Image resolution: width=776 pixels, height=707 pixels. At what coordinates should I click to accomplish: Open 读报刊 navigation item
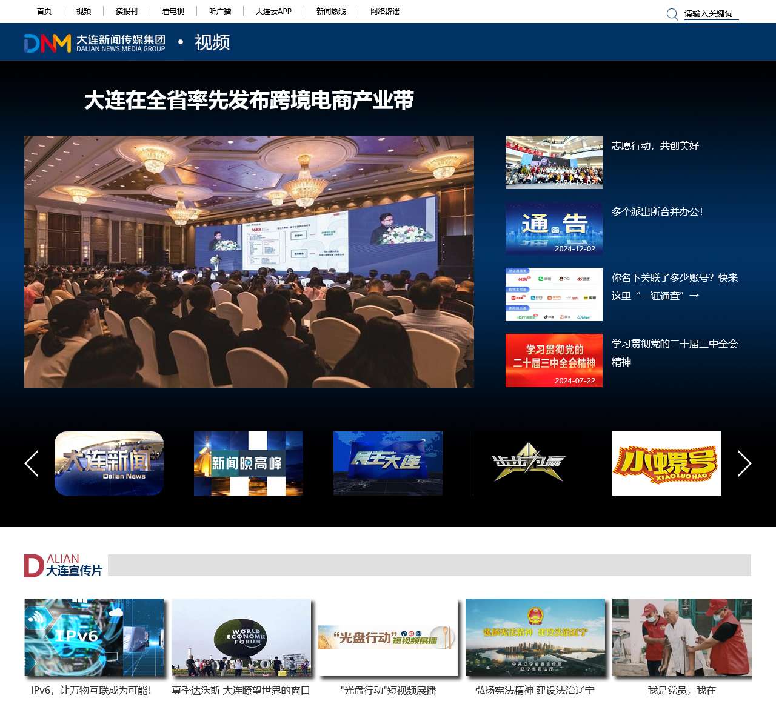click(127, 11)
